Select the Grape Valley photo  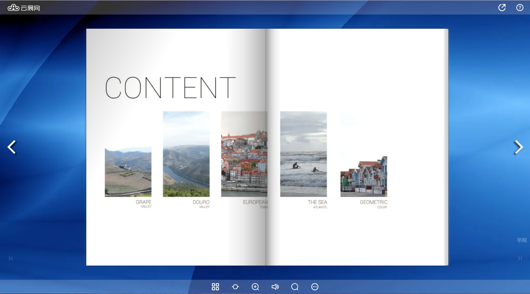pyautogui.click(x=128, y=172)
